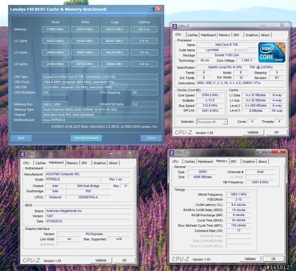Screen dimensions: 296x271
Task: Open Memory tab in CPU-Z CPU window
Action: pos(224,35)
